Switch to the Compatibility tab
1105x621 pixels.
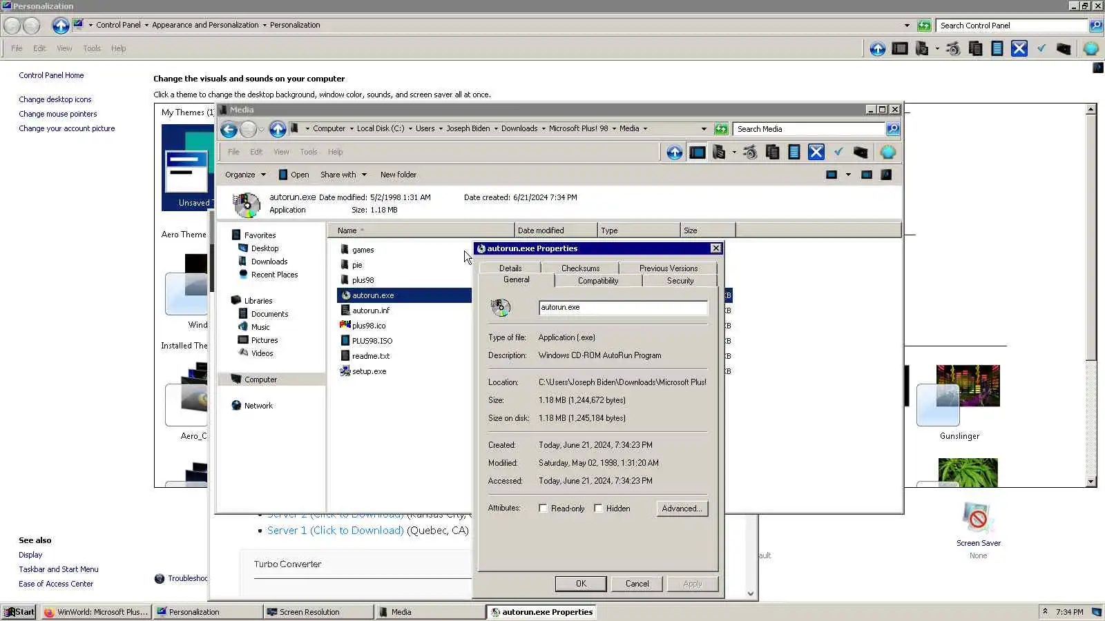[598, 281]
